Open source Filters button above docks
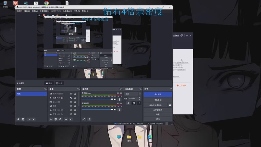This screenshot has width=261, height=147. 59,83
